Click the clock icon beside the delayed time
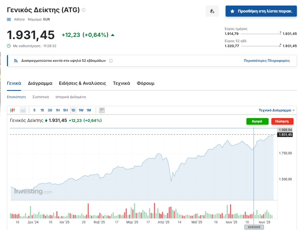The width and height of the screenshot is (303, 230). click(x=9, y=46)
